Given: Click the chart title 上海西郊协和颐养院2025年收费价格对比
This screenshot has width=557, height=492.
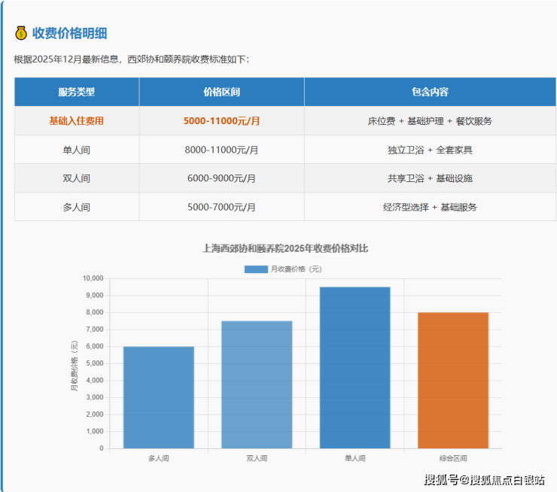Looking at the screenshot, I should pos(285,248).
